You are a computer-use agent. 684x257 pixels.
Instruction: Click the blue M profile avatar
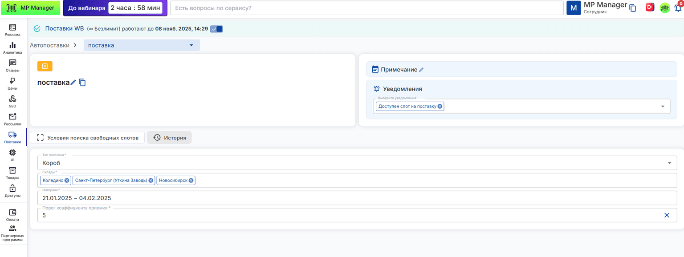click(x=574, y=8)
